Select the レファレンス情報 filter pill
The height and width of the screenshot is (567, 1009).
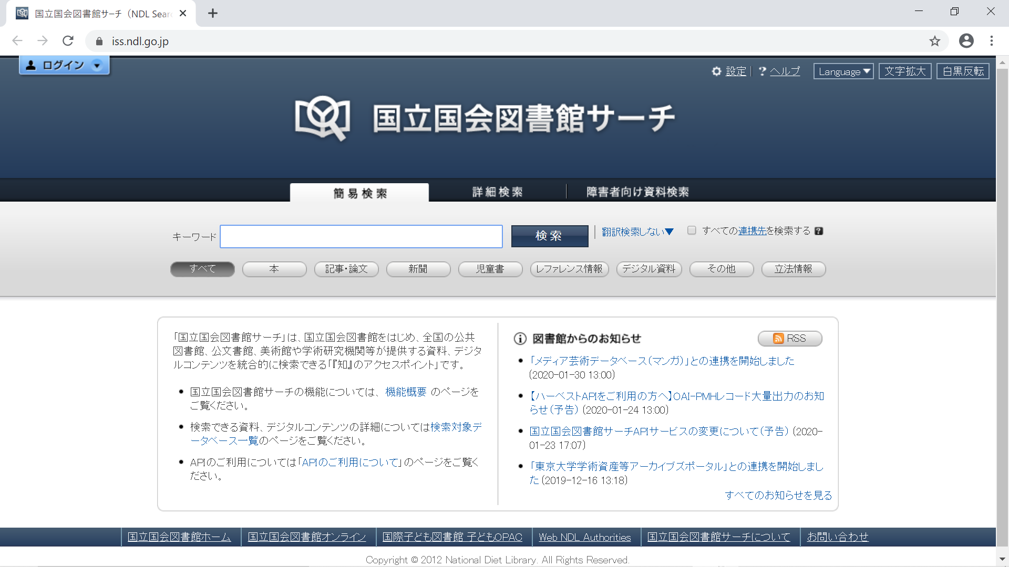click(x=570, y=269)
